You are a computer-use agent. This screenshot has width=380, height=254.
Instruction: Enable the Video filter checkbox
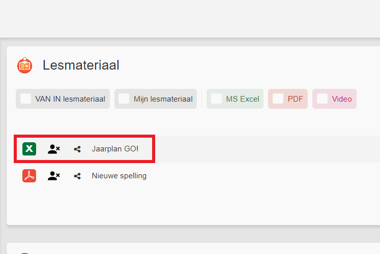click(323, 99)
